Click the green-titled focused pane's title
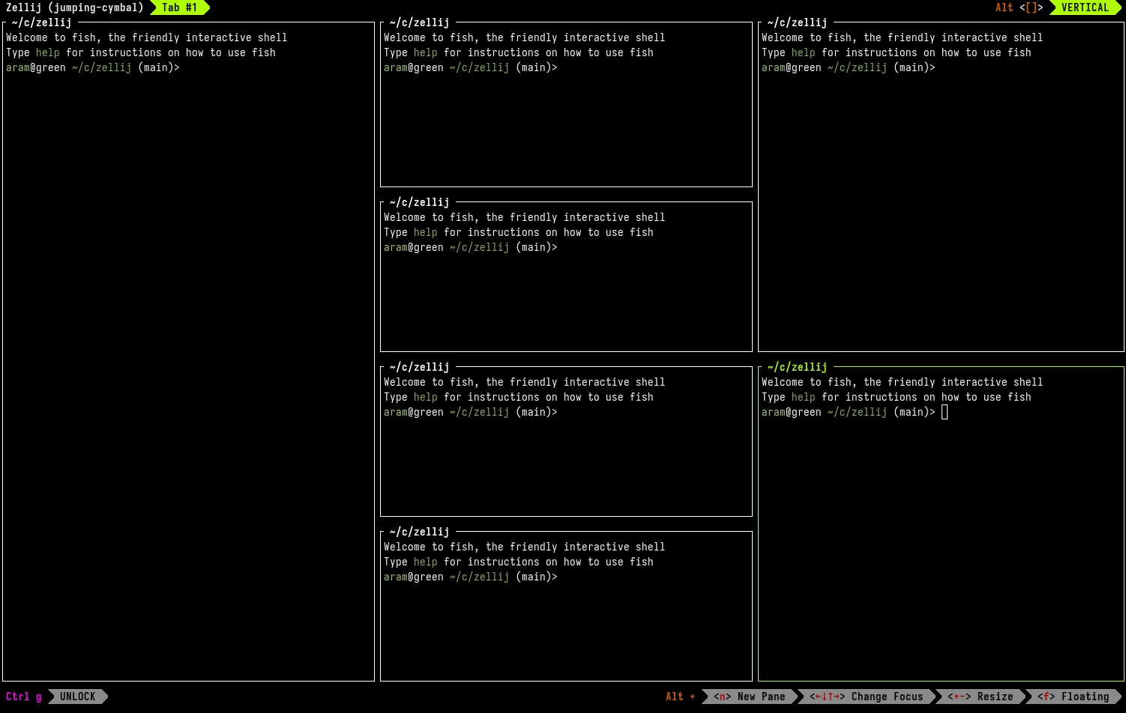Screen dimensions: 1126x713 pos(797,367)
